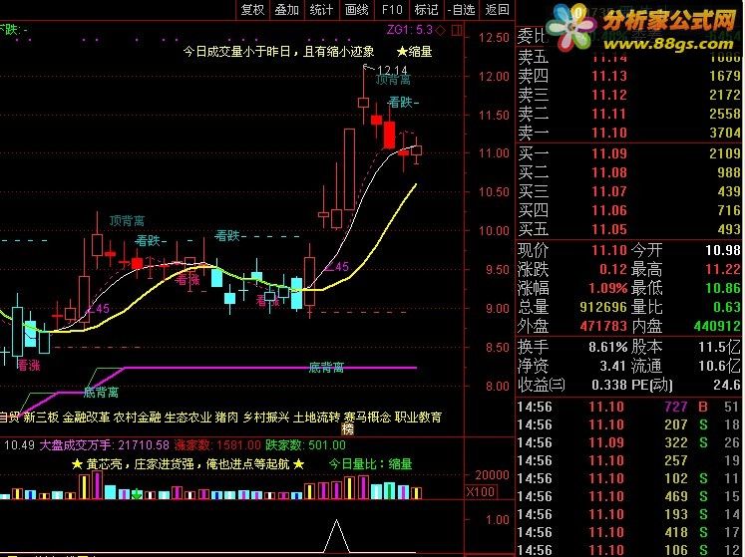Open the 乡村振兴 concept tag
745x557 pixels.
tap(266, 417)
